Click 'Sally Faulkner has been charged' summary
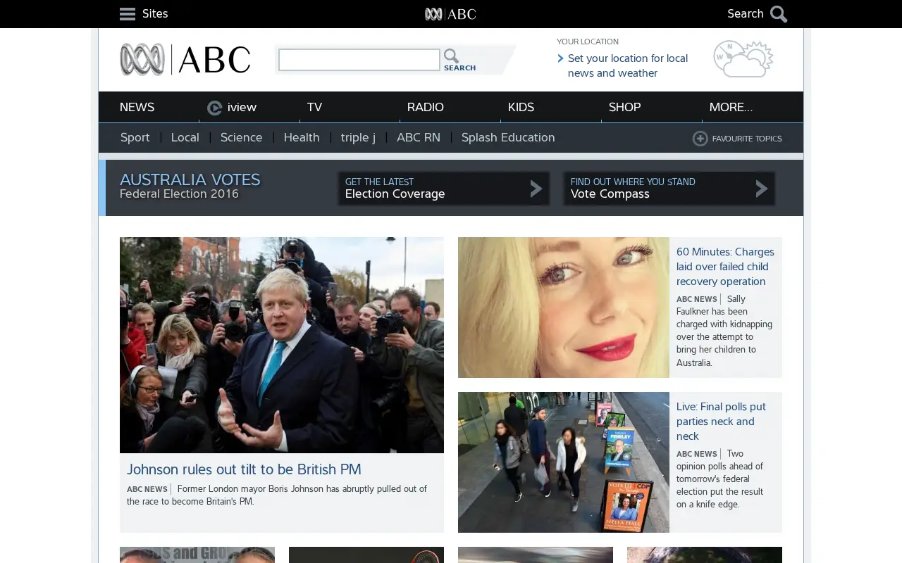This screenshot has height=563, width=902. coord(724,331)
